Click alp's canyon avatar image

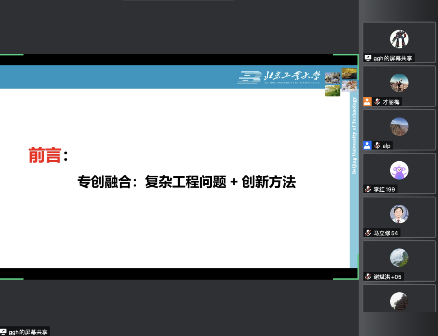click(x=399, y=126)
